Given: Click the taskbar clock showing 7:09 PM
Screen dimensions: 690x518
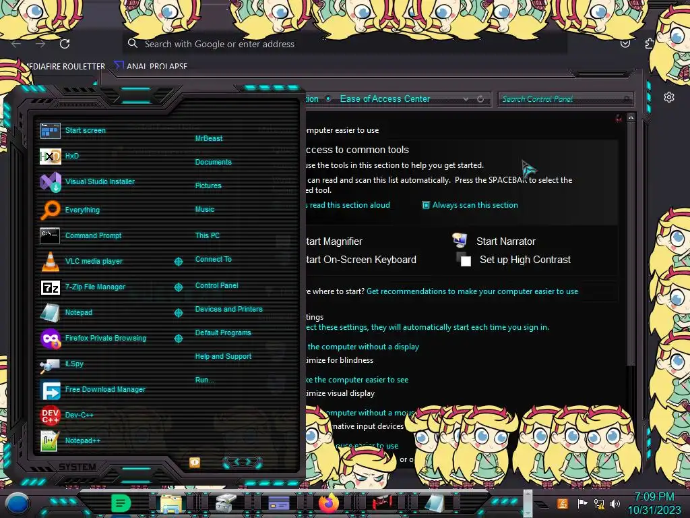Looking at the screenshot, I should click(x=654, y=503).
